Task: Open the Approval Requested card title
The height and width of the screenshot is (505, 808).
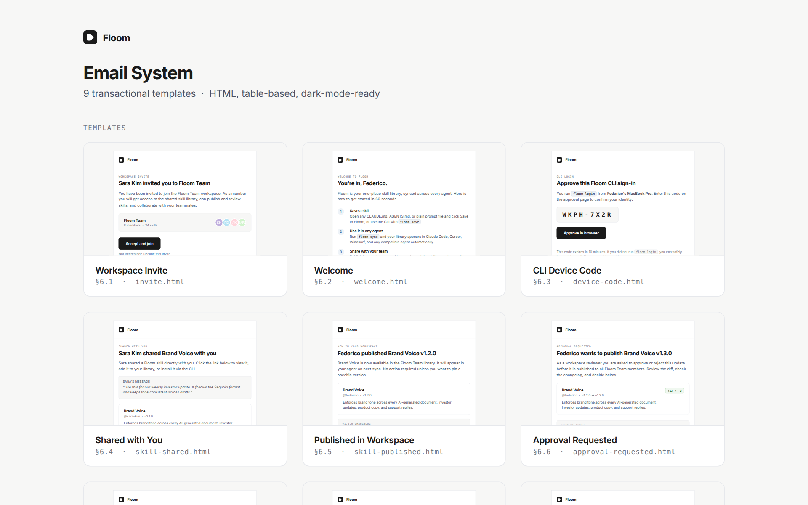Action: [x=575, y=440]
